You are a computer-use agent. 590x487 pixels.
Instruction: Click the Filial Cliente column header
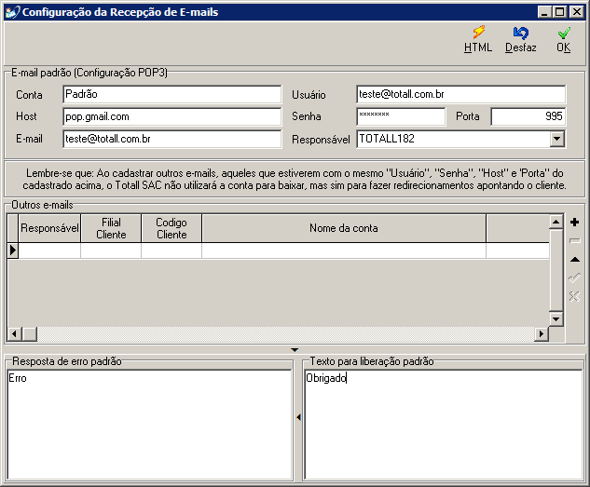pos(111,228)
